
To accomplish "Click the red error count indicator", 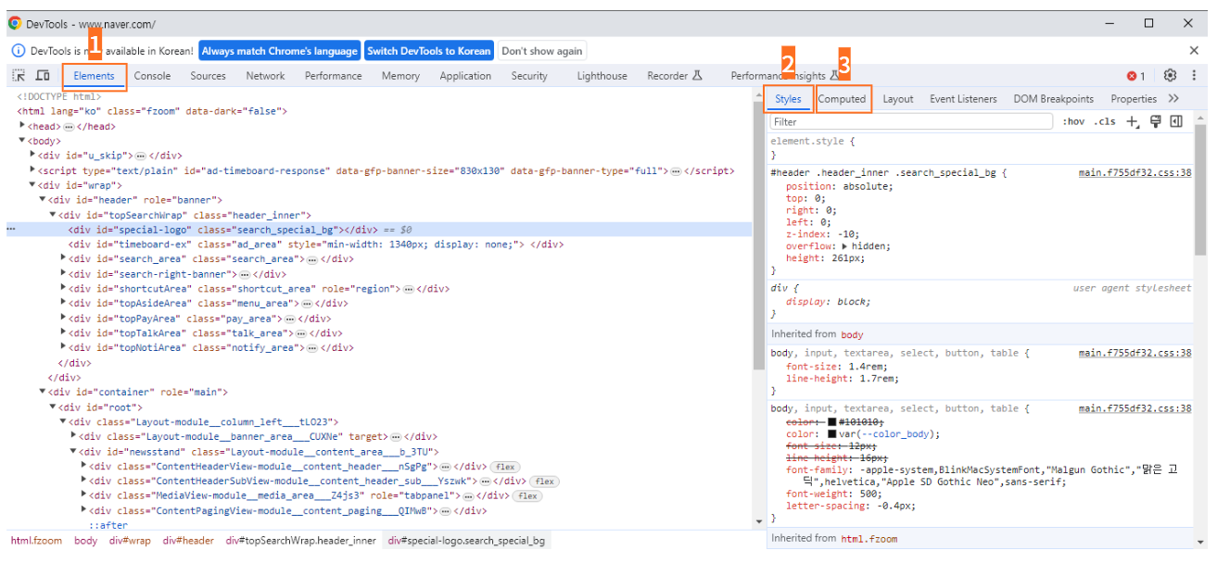I will [x=1135, y=76].
